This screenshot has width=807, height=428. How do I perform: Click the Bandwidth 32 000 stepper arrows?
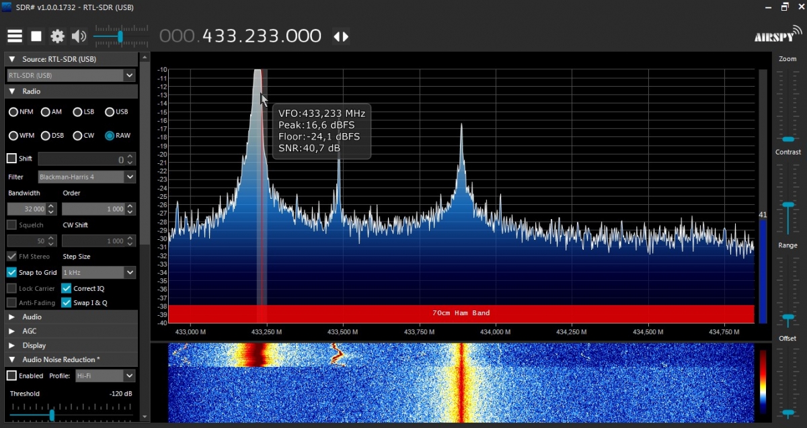pyautogui.click(x=51, y=209)
